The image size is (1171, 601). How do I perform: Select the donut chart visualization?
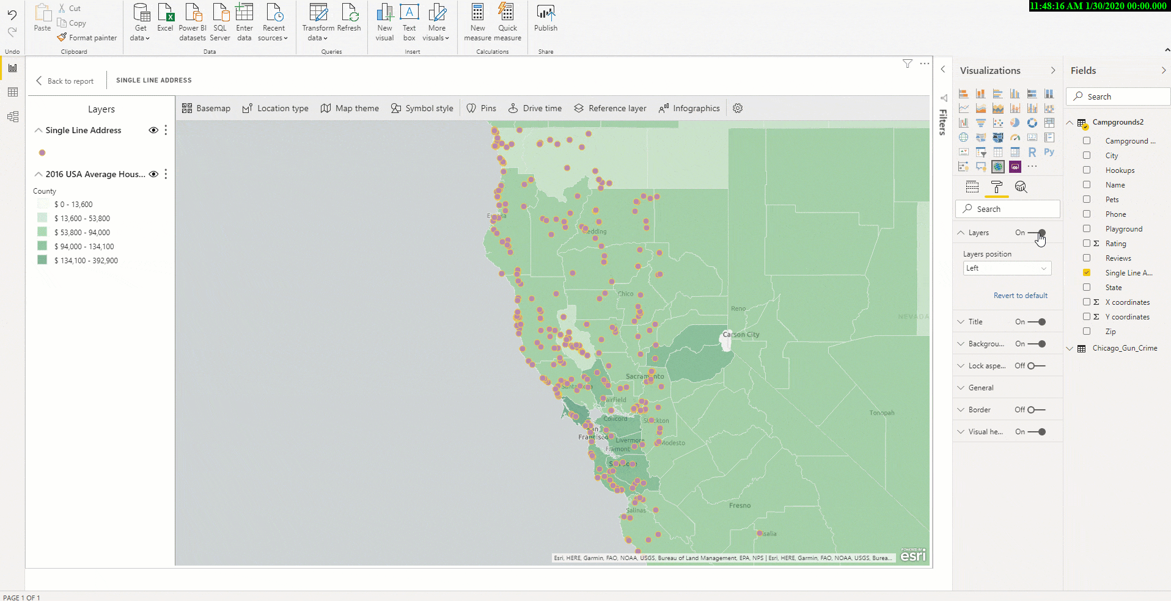[1032, 123]
